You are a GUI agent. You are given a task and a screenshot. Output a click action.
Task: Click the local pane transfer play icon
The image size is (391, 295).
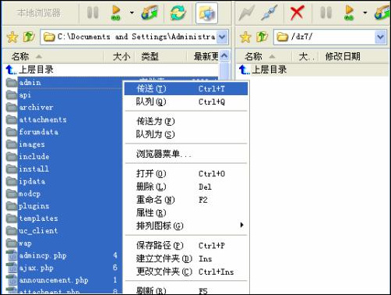115,12
